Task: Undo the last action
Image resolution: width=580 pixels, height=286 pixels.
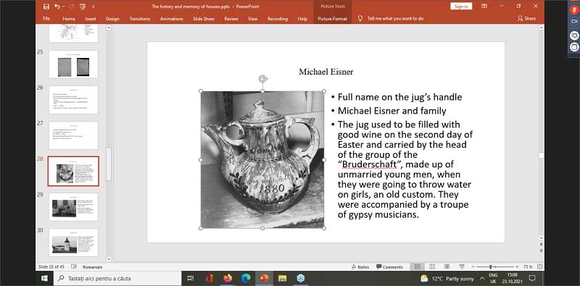Action: 57,7
